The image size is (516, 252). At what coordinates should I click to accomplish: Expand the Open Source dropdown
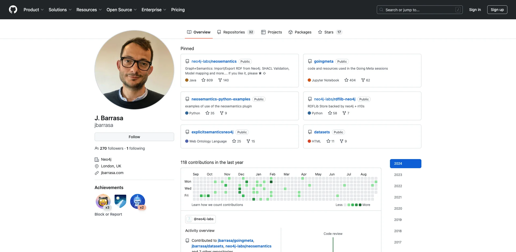[122, 10]
